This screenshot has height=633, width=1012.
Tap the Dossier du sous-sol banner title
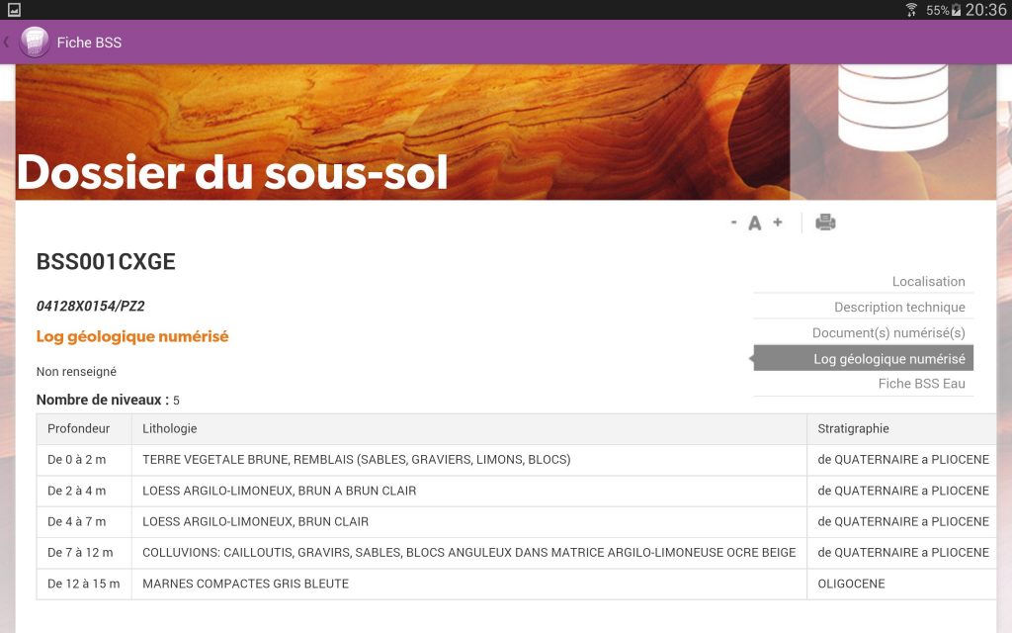coord(232,172)
